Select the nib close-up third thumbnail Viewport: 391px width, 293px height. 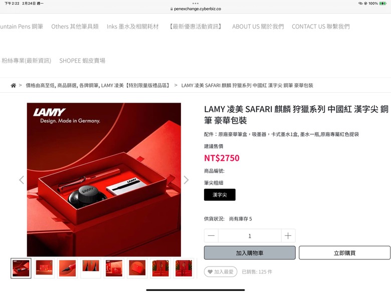tap(67, 268)
